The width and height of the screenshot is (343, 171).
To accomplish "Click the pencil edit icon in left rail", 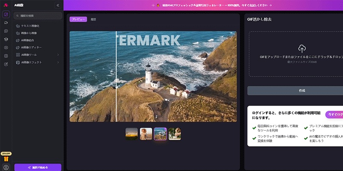I will click(x=6, y=64).
